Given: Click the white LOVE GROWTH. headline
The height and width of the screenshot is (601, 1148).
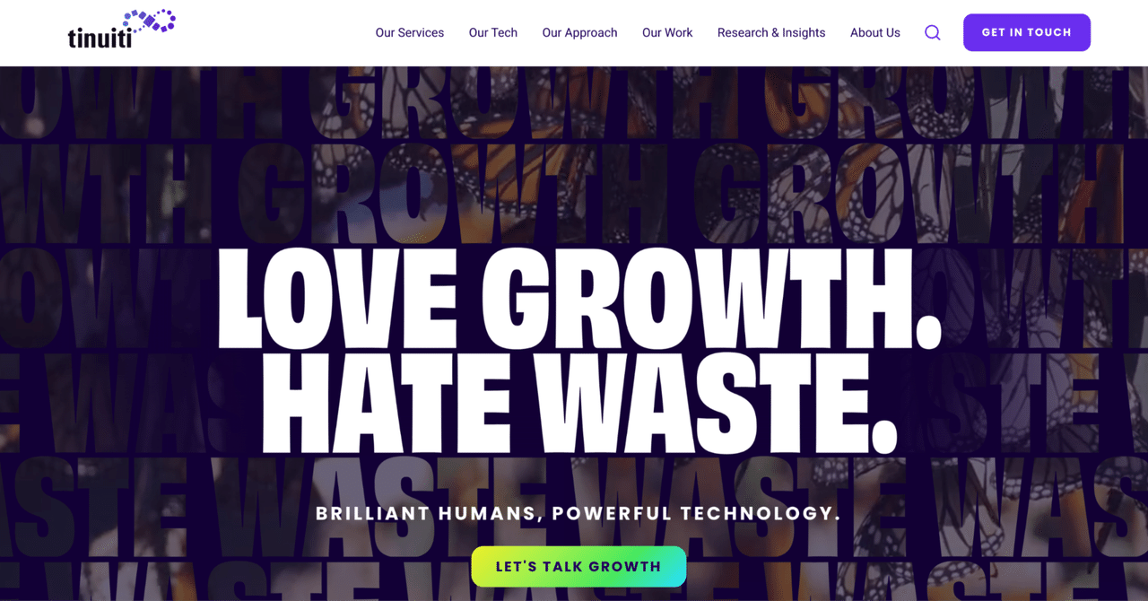Looking at the screenshot, I should coord(579,300).
